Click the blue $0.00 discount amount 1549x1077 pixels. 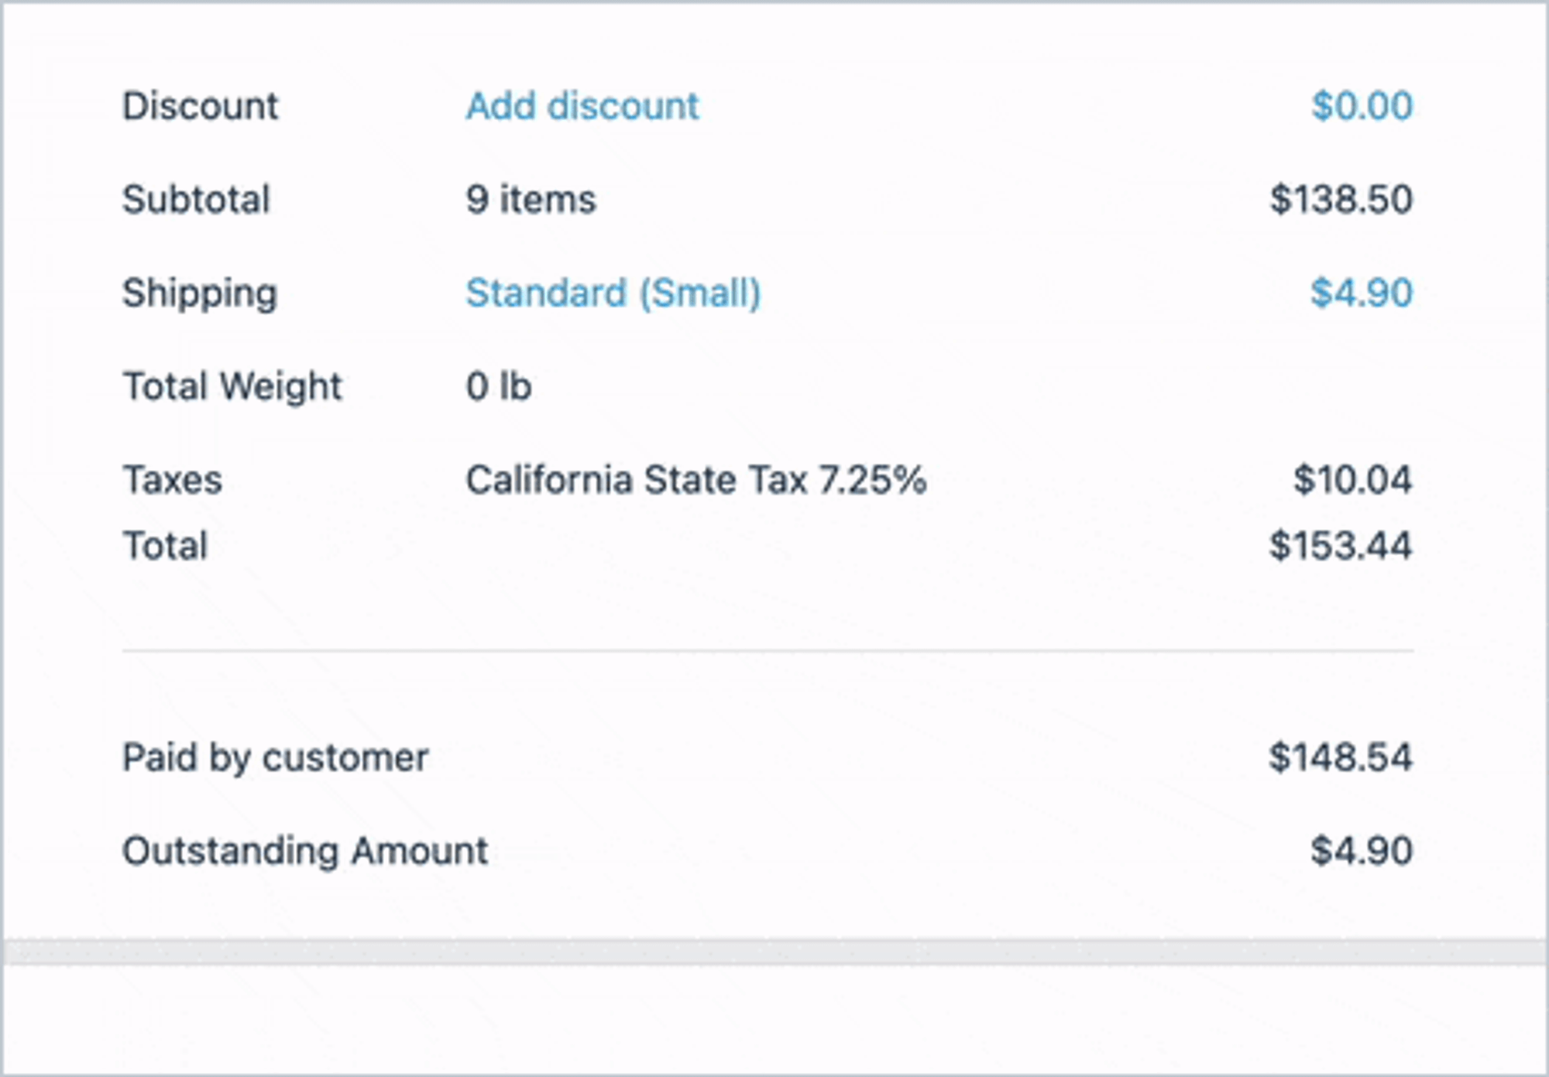pos(1362,106)
